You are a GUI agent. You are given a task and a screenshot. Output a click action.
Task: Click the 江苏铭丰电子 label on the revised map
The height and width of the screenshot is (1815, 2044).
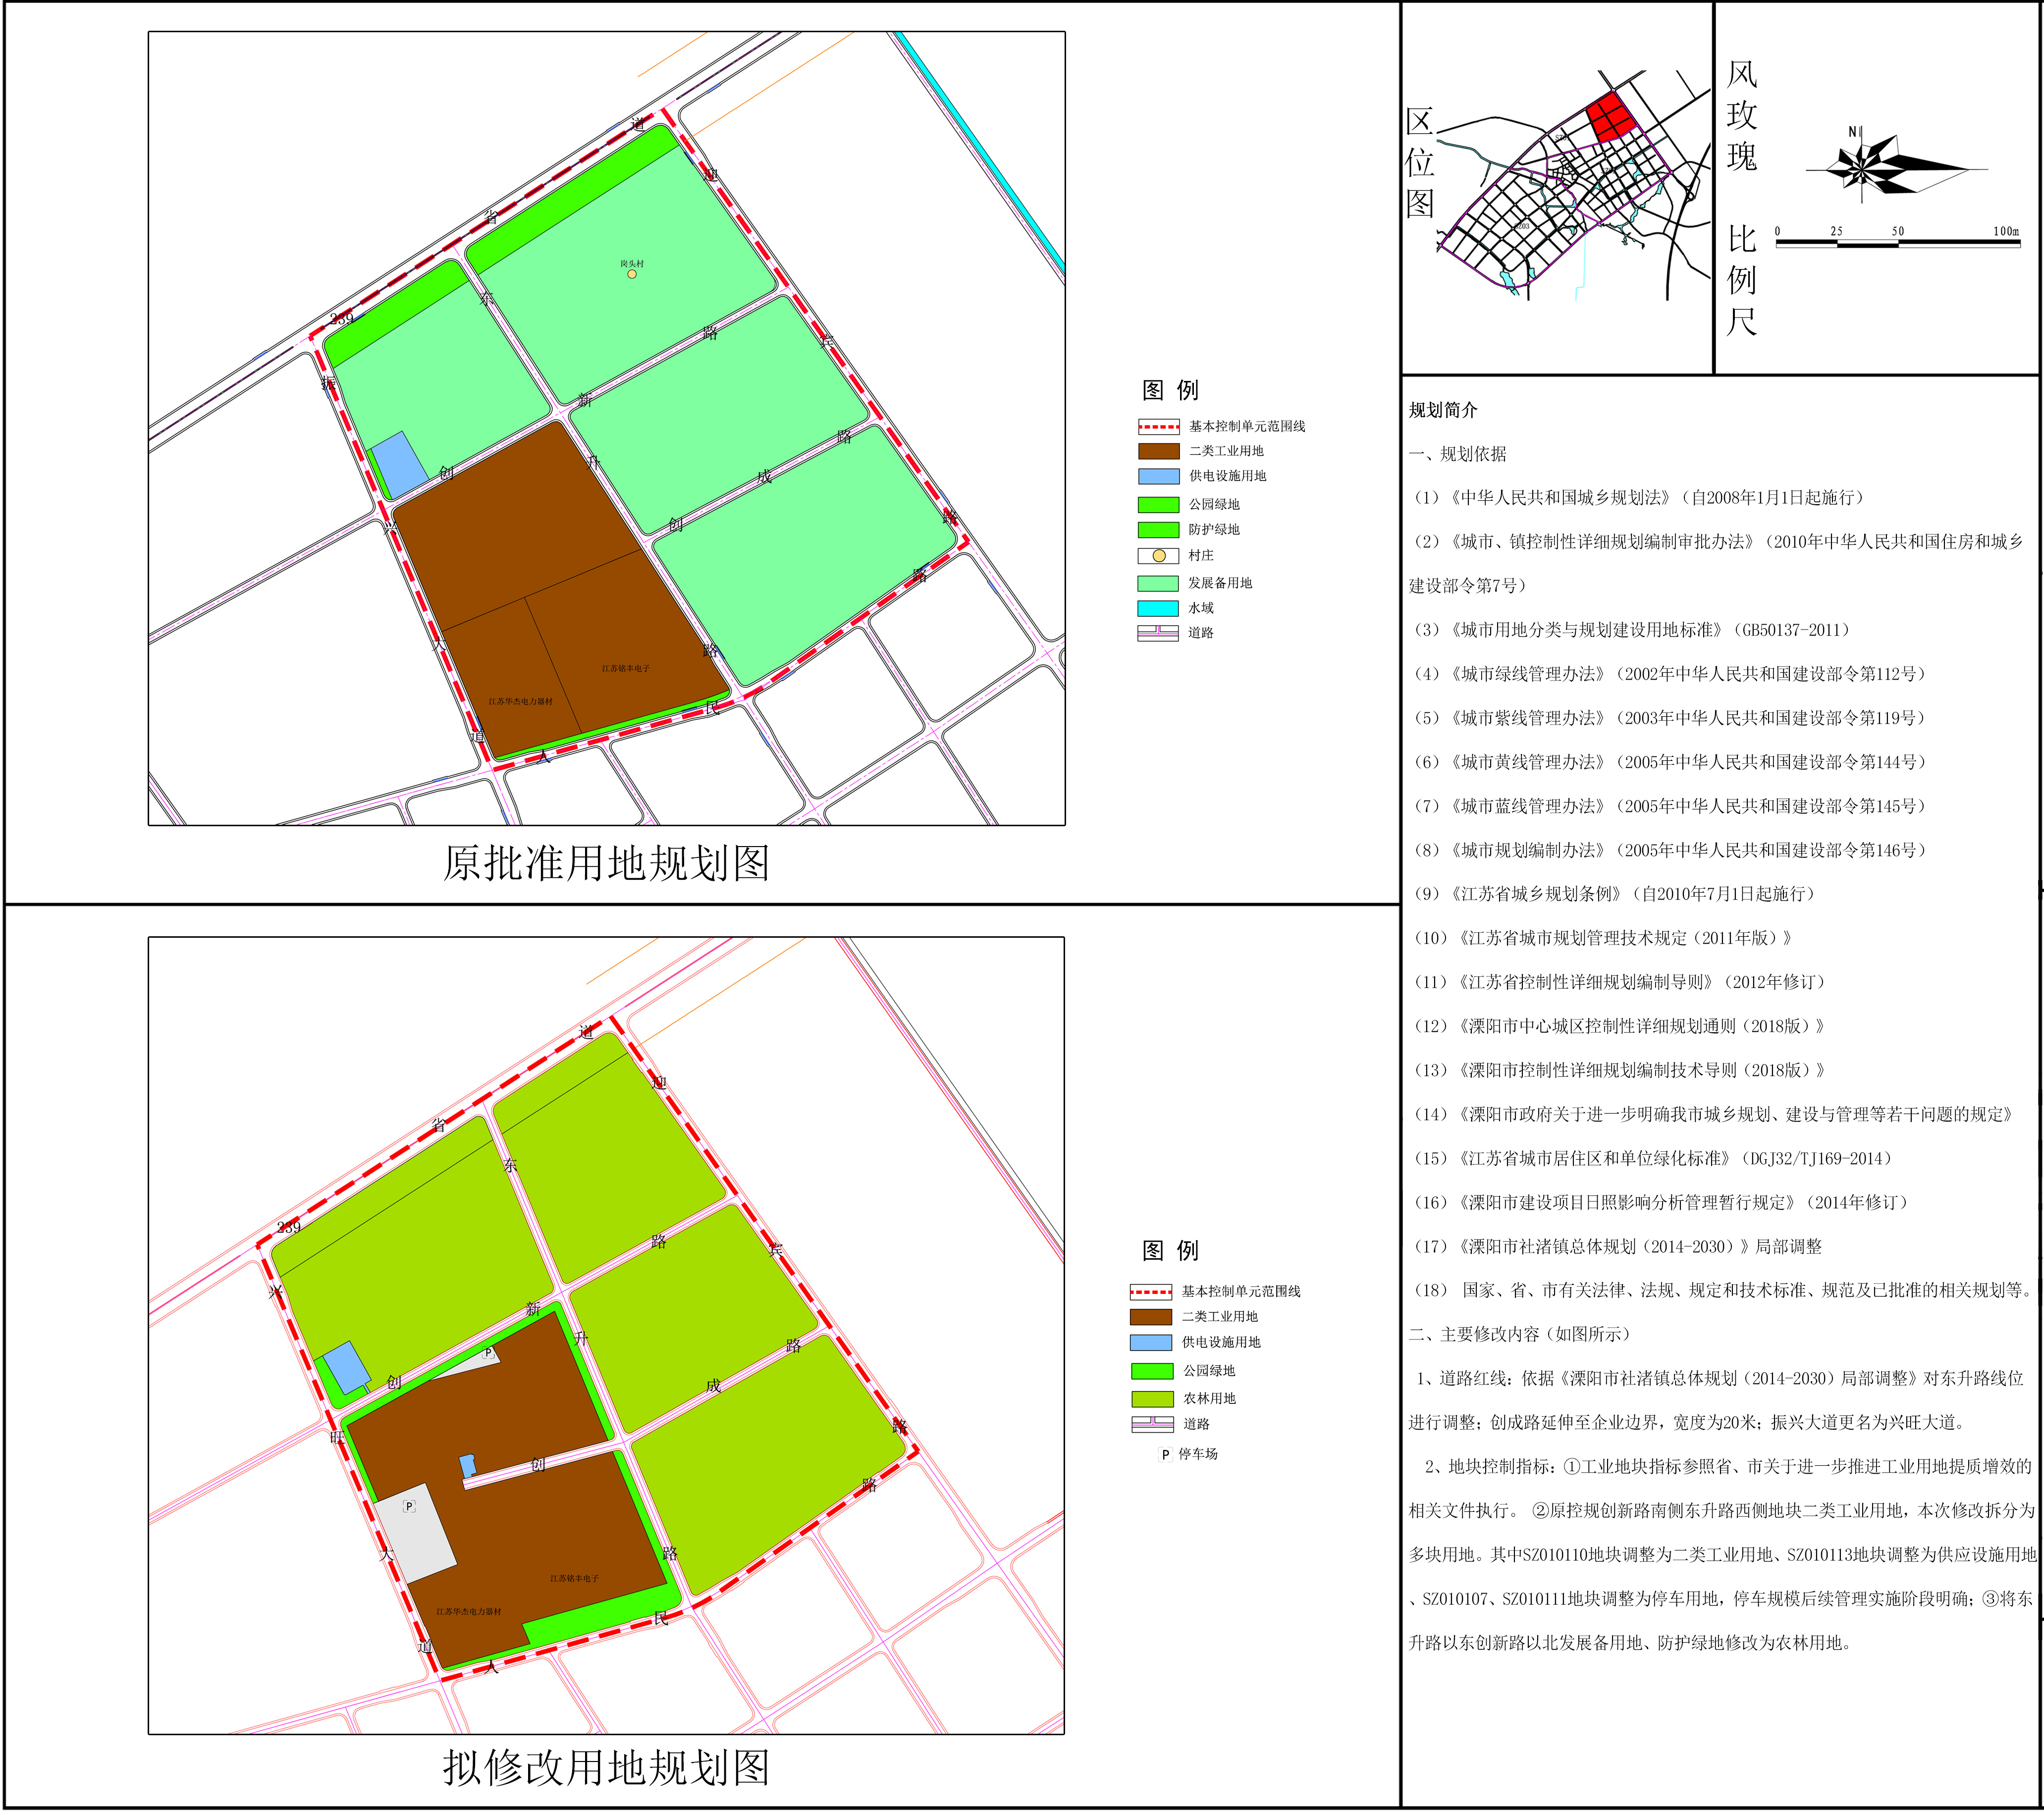[574, 1579]
